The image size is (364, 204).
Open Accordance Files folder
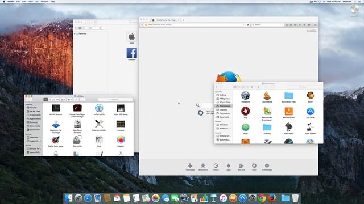click(288, 95)
